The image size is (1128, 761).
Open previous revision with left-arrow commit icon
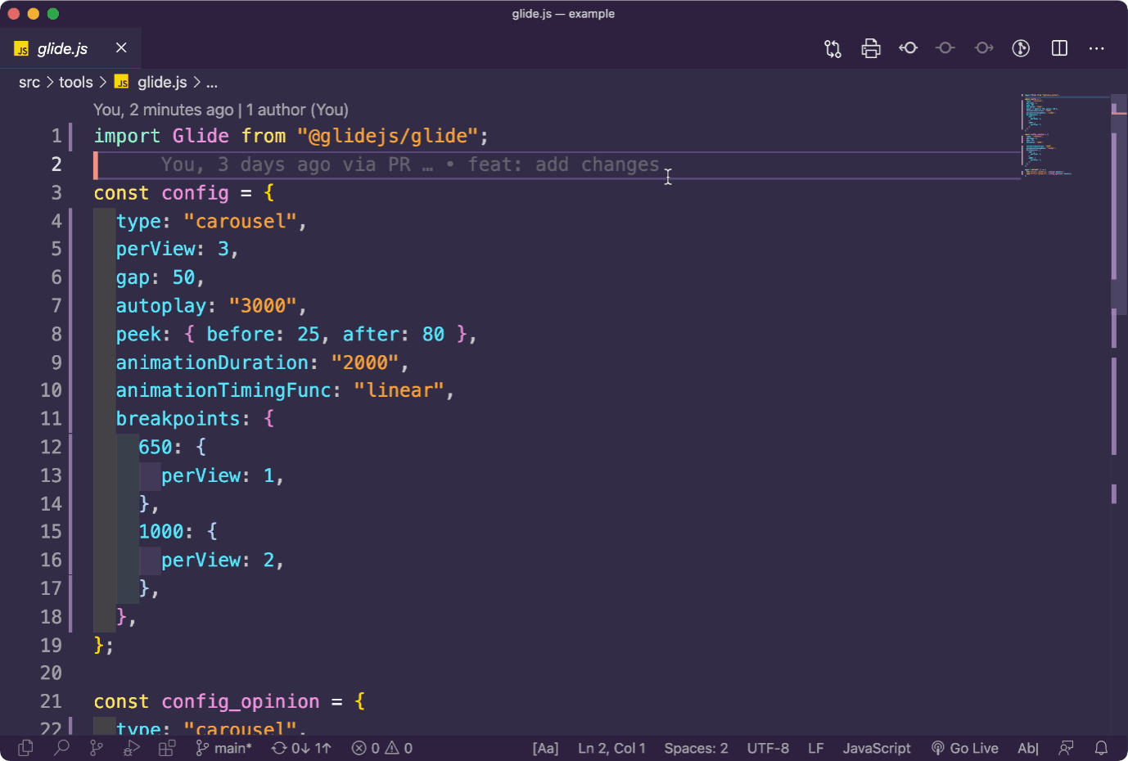tap(908, 48)
